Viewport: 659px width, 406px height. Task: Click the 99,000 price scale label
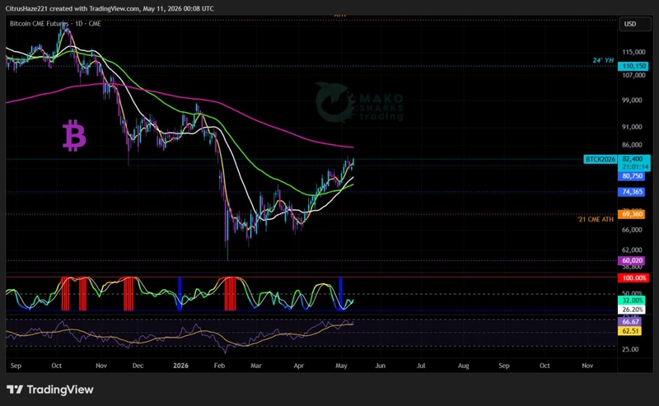[x=632, y=100]
